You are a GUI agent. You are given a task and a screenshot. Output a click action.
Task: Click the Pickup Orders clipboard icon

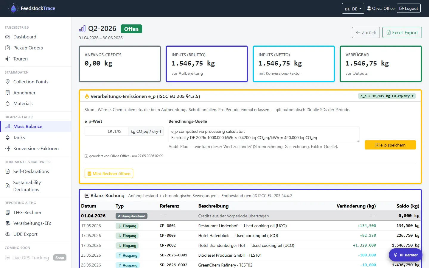click(x=8, y=48)
